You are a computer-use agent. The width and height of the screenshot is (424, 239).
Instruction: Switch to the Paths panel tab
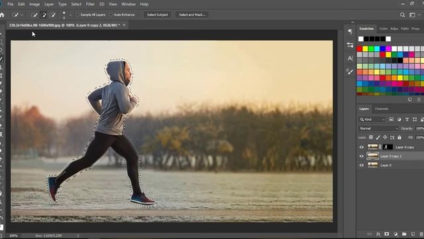coord(405,29)
